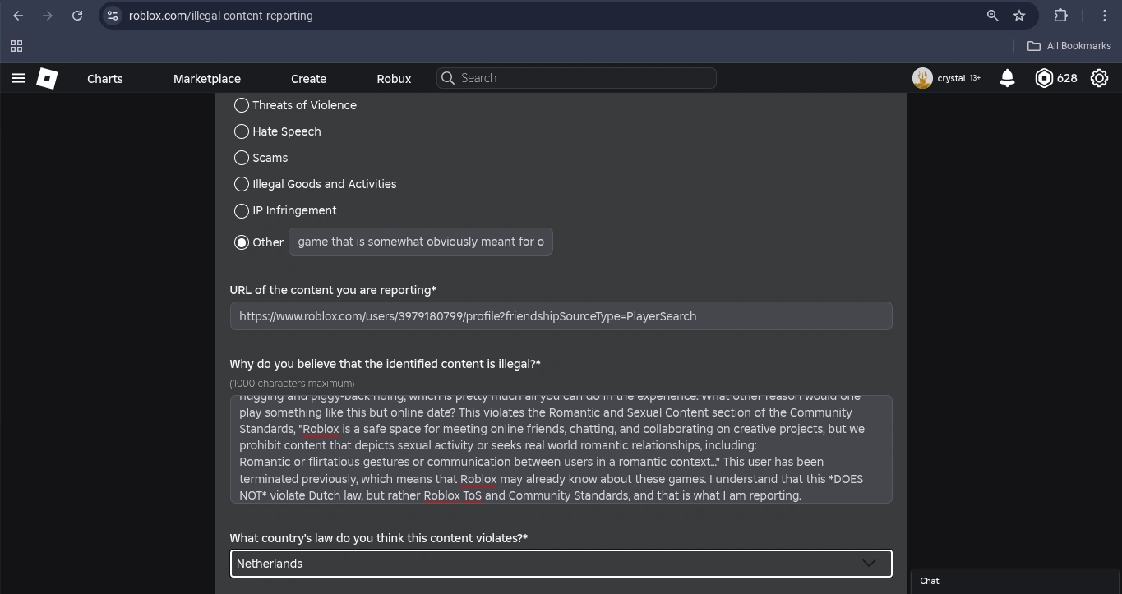Image resolution: width=1122 pixels, height=594 pixels.
Task: Go to the Marketplace tab
Action: [207, 79]
